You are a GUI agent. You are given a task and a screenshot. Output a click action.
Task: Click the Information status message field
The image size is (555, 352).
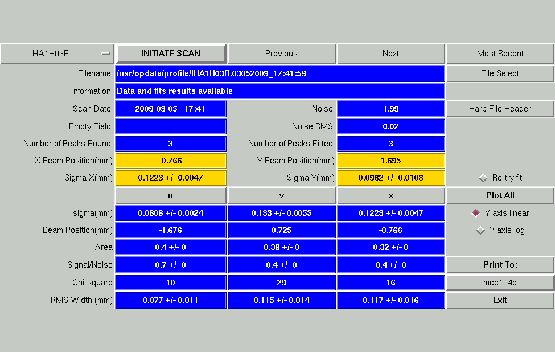click(x=280, y=91)
